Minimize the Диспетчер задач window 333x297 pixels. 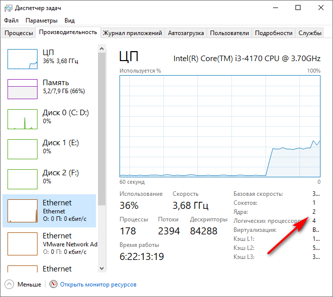275,8
